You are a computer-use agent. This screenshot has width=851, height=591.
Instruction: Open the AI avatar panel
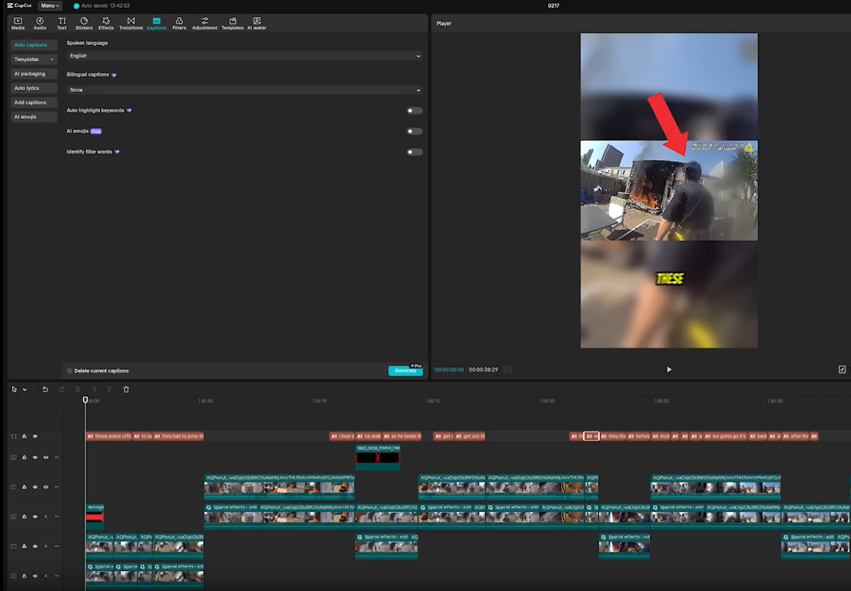pos(257,23)
